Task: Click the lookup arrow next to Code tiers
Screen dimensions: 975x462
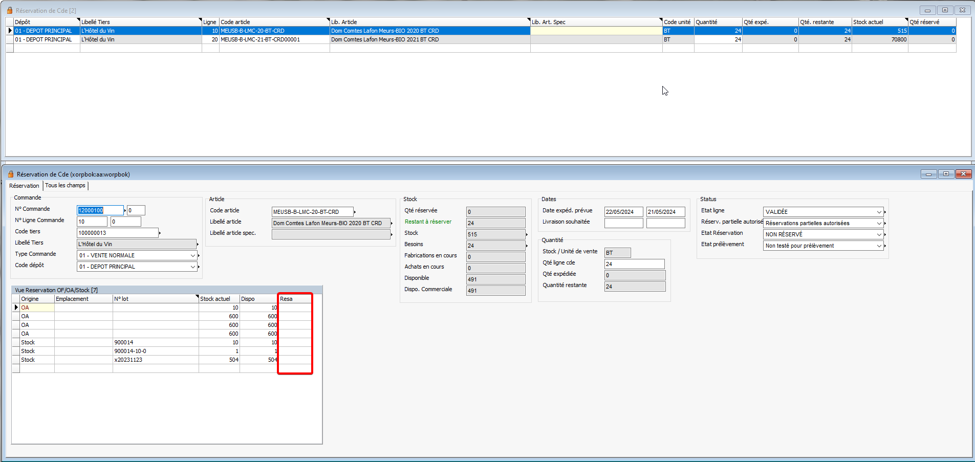Action: coord(160,233)
